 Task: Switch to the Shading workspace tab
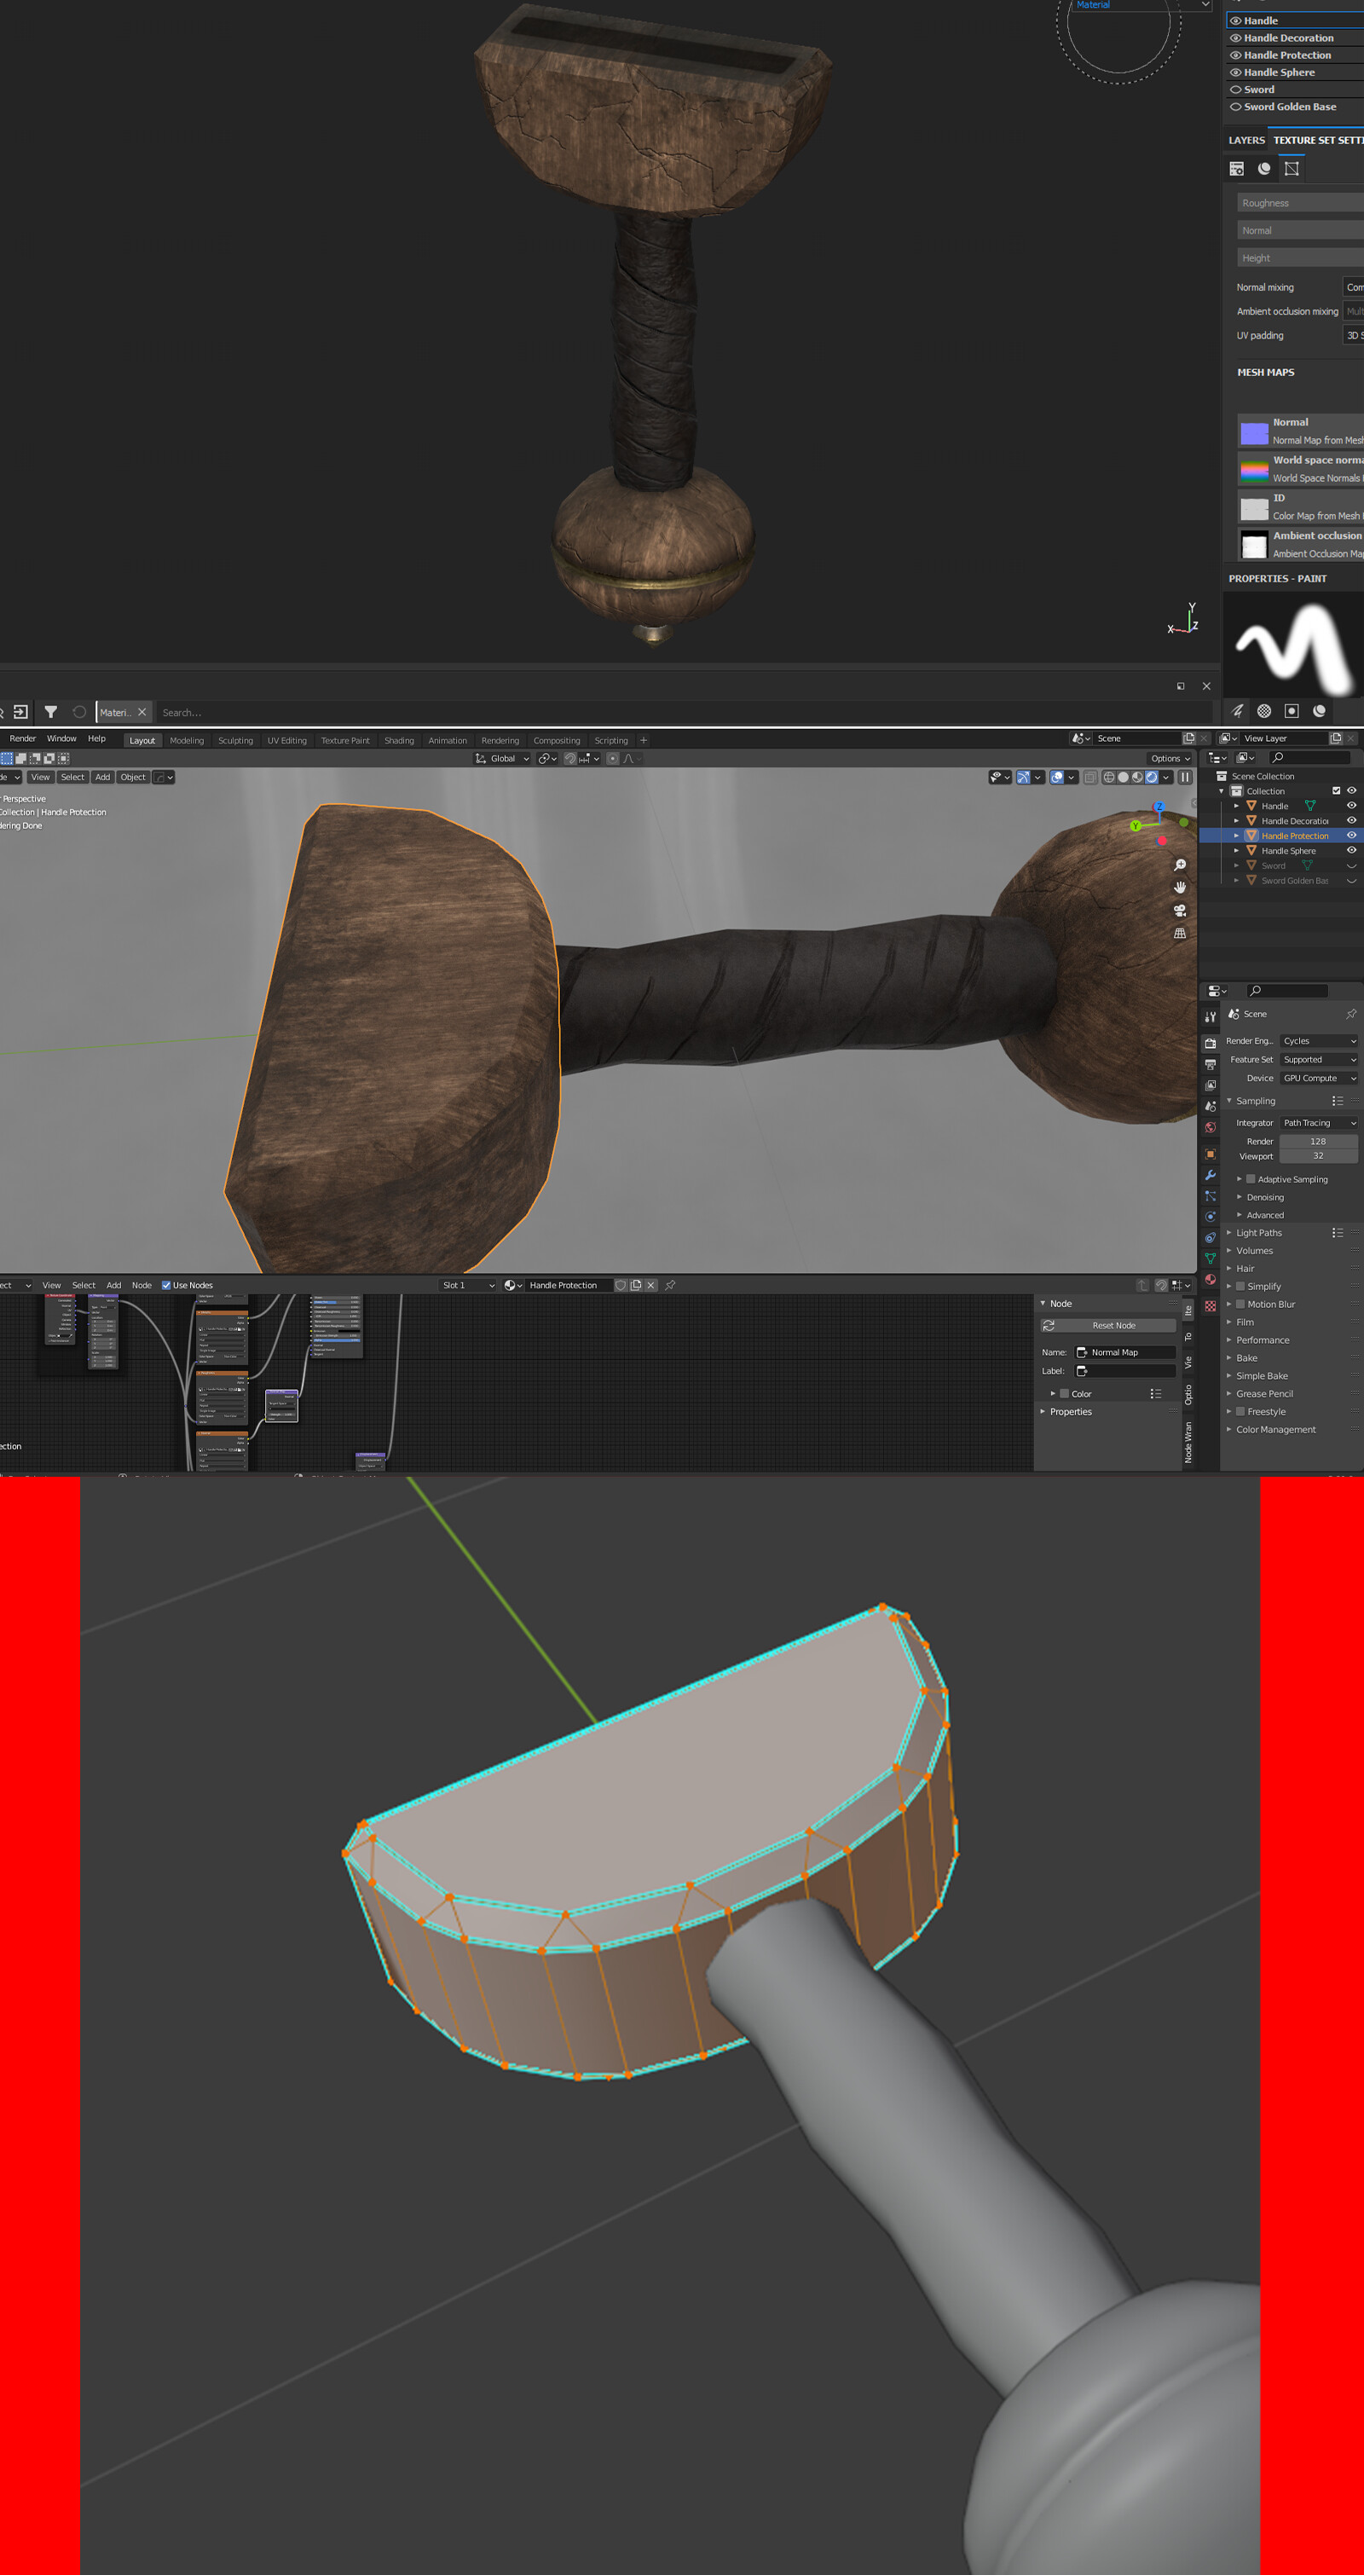tap(399, 740)
